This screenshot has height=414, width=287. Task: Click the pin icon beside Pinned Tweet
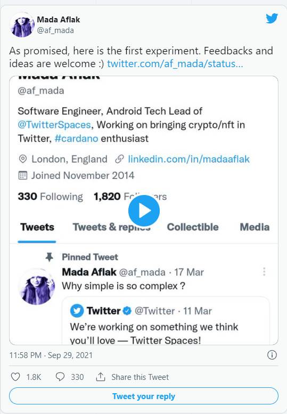point(49,257)
